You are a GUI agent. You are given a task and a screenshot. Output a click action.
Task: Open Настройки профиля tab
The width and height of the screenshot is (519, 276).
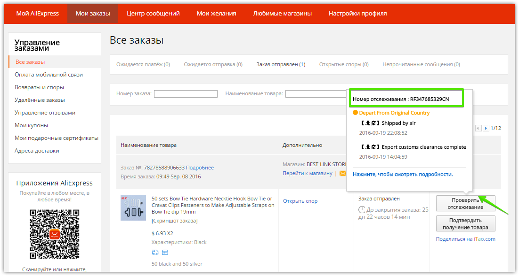click(357, 14)
